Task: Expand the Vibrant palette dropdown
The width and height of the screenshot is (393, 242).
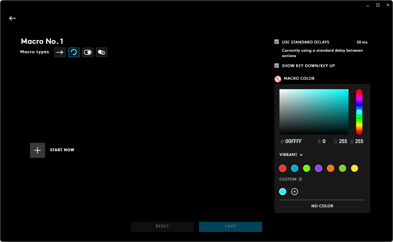Action: [x=291, y=155]
